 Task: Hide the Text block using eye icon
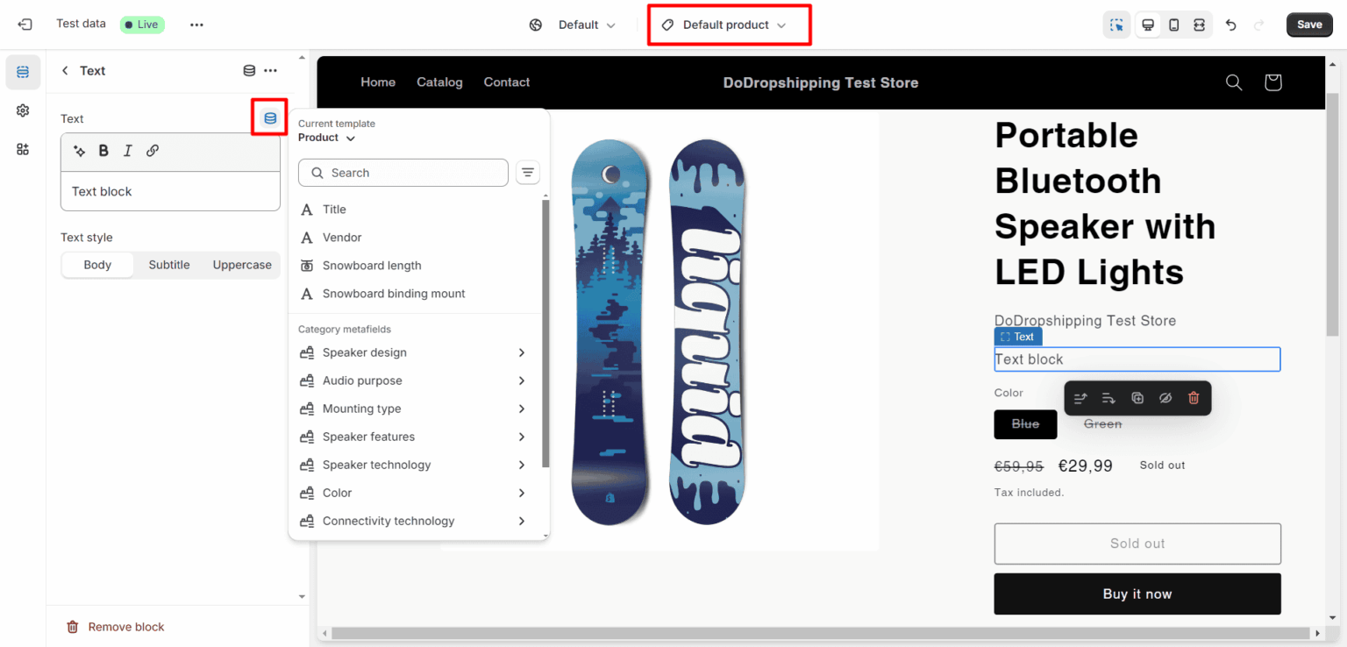point(1165,398)
